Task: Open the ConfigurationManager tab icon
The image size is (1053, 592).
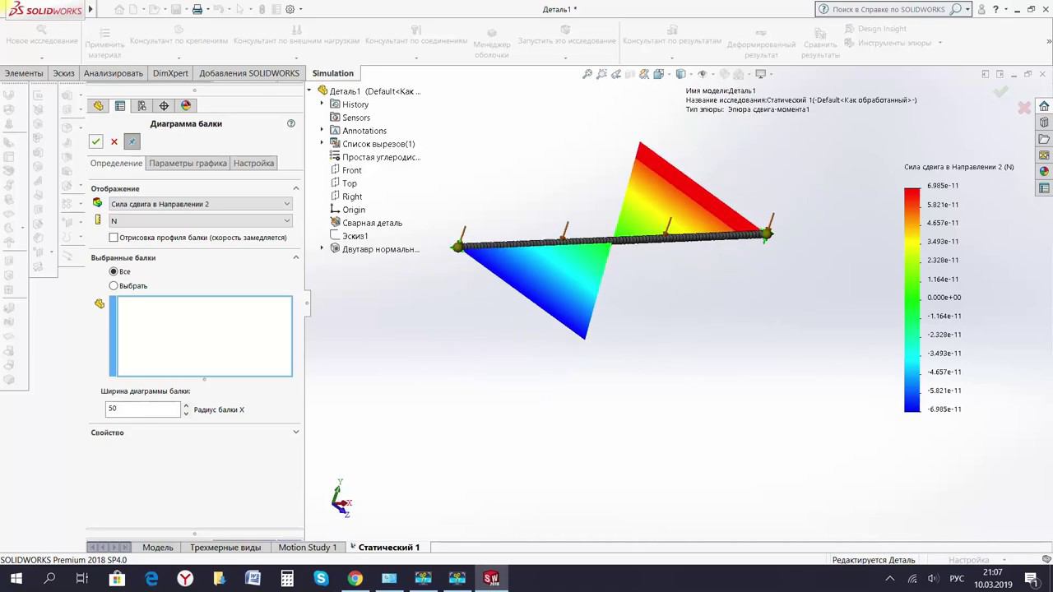Action: pyautogui.click(x=141, y=105)
